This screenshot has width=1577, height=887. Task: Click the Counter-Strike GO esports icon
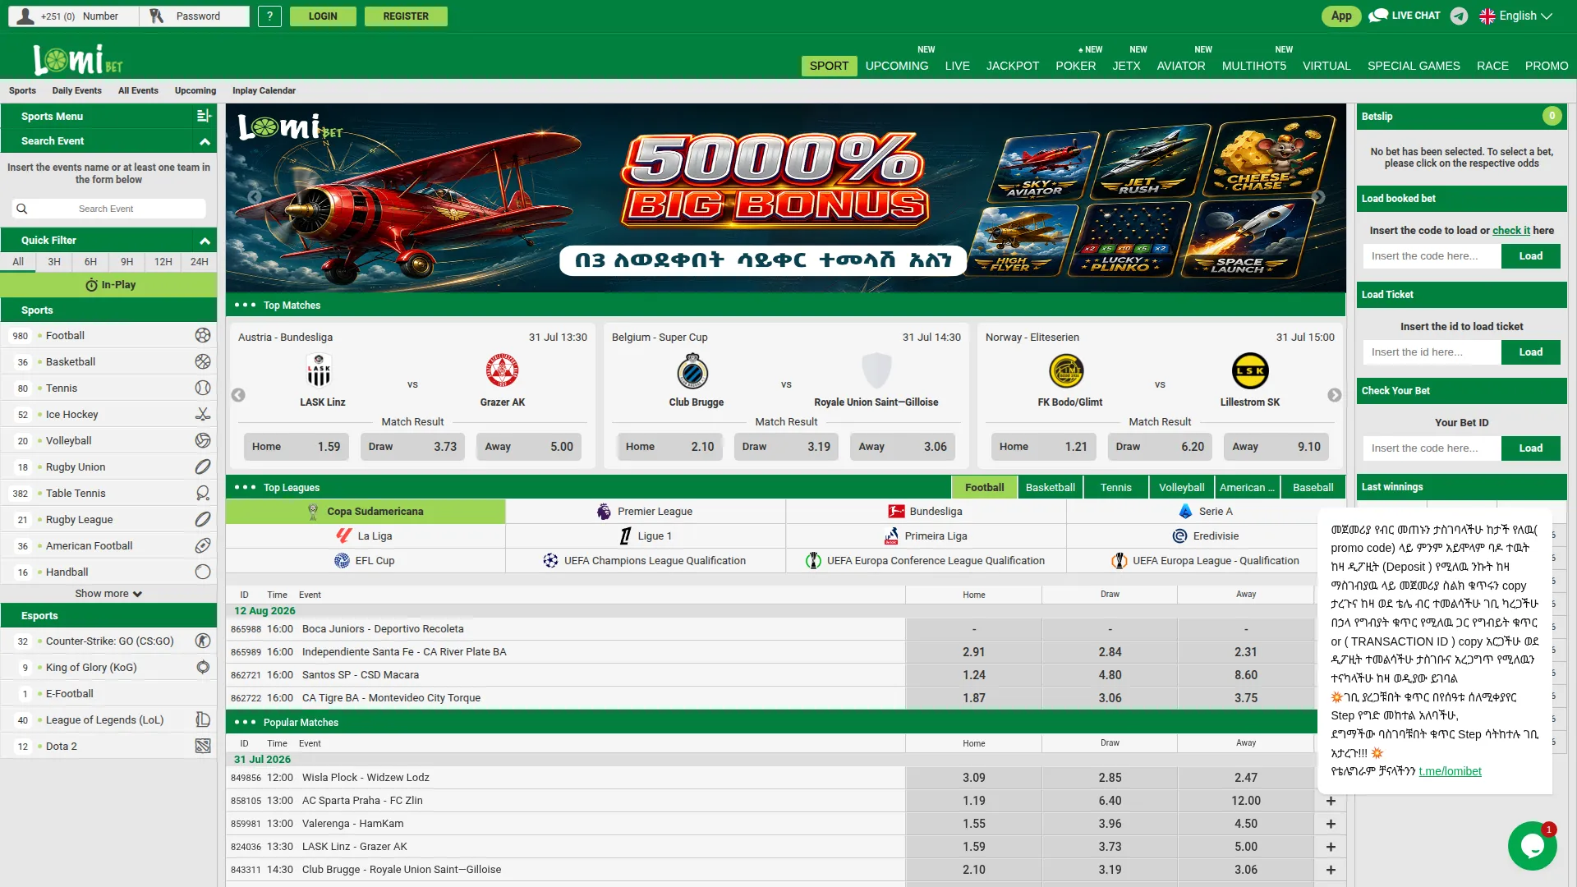tap(203, 641)
